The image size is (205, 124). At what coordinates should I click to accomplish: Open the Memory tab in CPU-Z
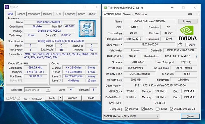pyautogui.click(x=48, y=14)
